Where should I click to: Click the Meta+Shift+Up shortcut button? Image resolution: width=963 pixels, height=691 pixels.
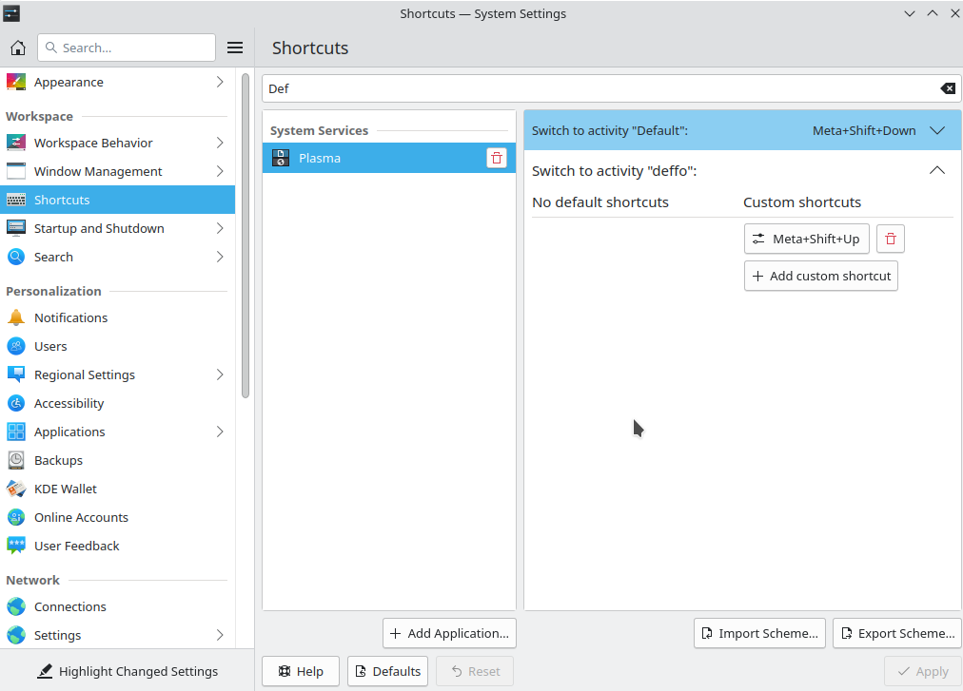click(806, 239)
